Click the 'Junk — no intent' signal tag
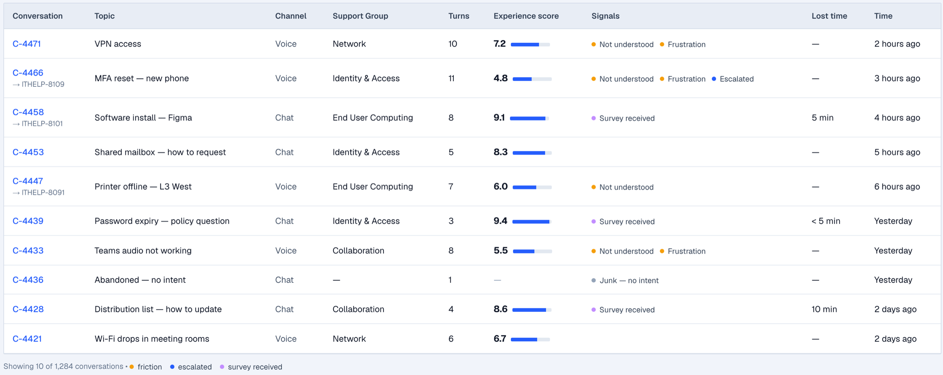 [x=625, y=280]
